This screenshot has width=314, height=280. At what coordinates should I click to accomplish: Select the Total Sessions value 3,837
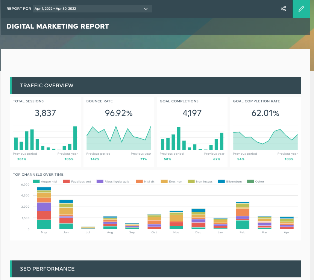coord(46,113)
